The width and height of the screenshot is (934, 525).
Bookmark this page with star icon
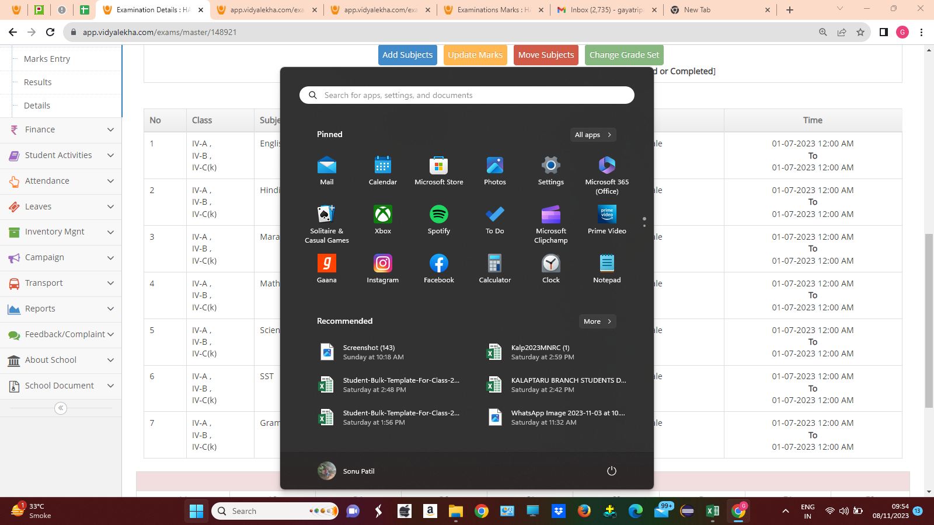[x=860, y=32]
